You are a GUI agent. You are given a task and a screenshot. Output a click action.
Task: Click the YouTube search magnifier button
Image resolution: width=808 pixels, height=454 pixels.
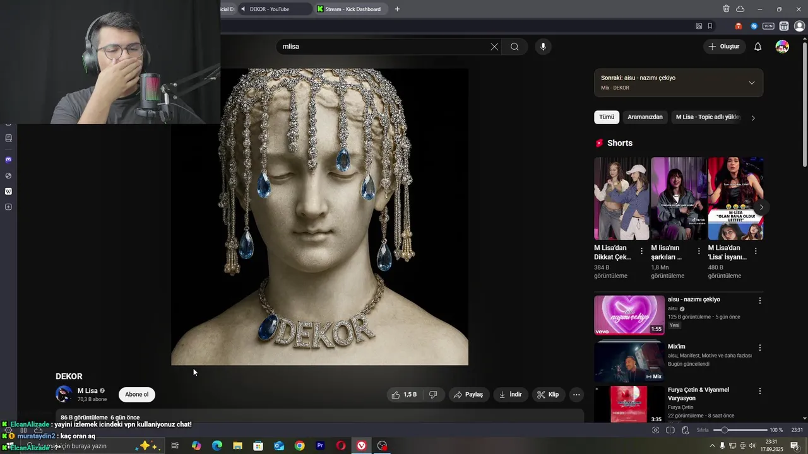(x=514, y=47)
